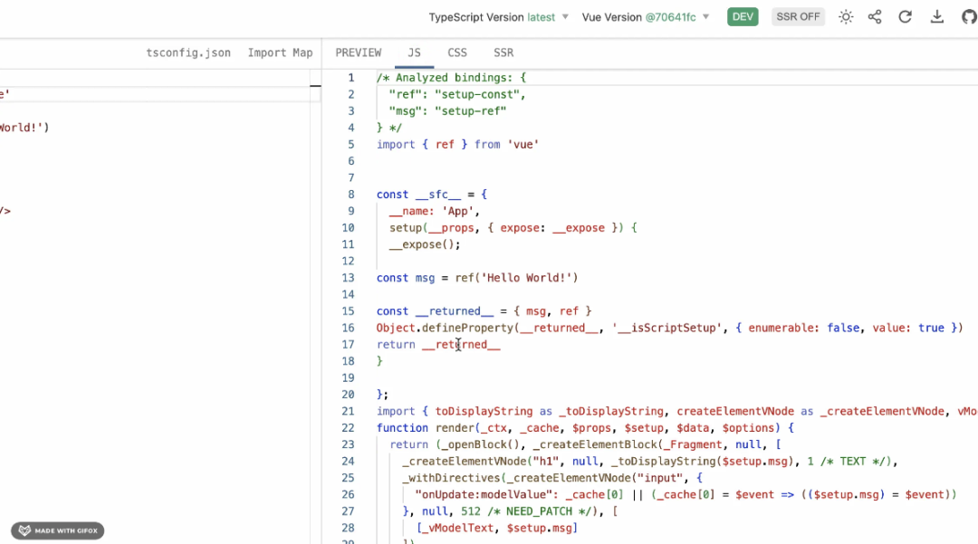Select the JS output tab

pyautogui.click(x=414, y=53)
